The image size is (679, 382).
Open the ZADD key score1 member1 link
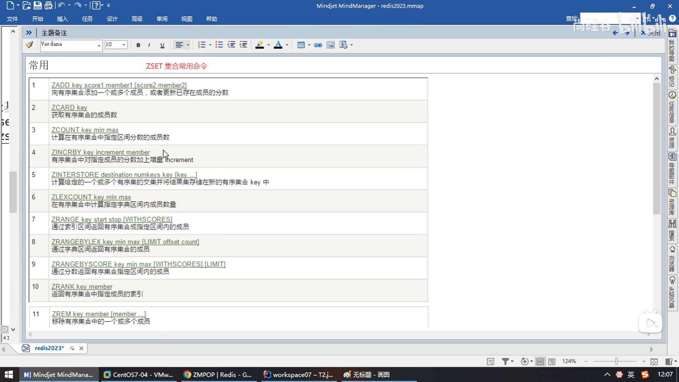coord(119,85)
